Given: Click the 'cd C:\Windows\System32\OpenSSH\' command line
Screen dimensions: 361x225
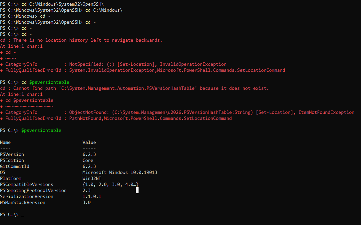Looking at the screenshot, I should [52, 4].
